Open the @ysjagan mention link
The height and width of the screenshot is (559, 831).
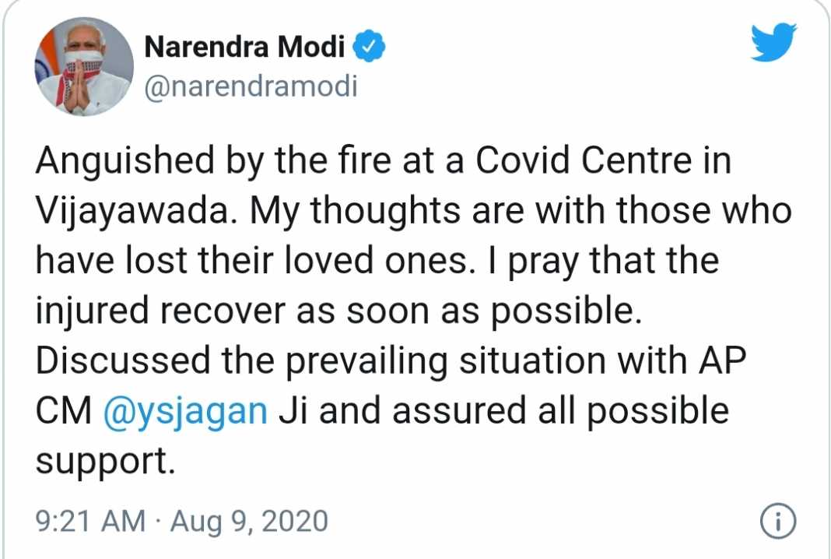pos(185,411)
